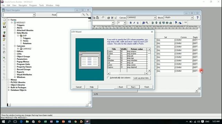This screenshot has width=222, height=124.
Task: Toggle Bold in the layout editor toolbar
Action: pos(130,23)
